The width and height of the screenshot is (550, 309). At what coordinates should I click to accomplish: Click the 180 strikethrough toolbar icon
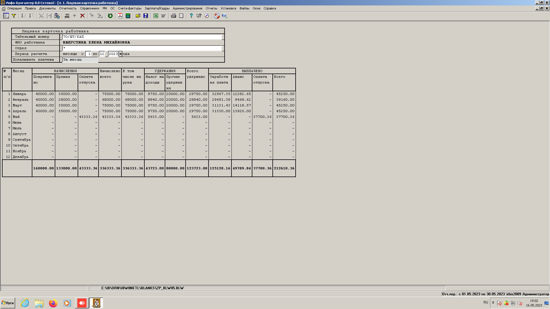click(x=67, y=16)
